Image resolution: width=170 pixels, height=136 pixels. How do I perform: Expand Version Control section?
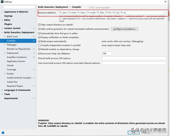pos(2,28)
